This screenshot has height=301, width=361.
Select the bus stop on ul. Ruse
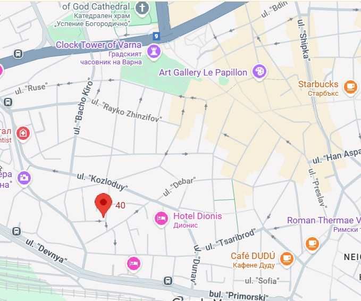point(8,102)
